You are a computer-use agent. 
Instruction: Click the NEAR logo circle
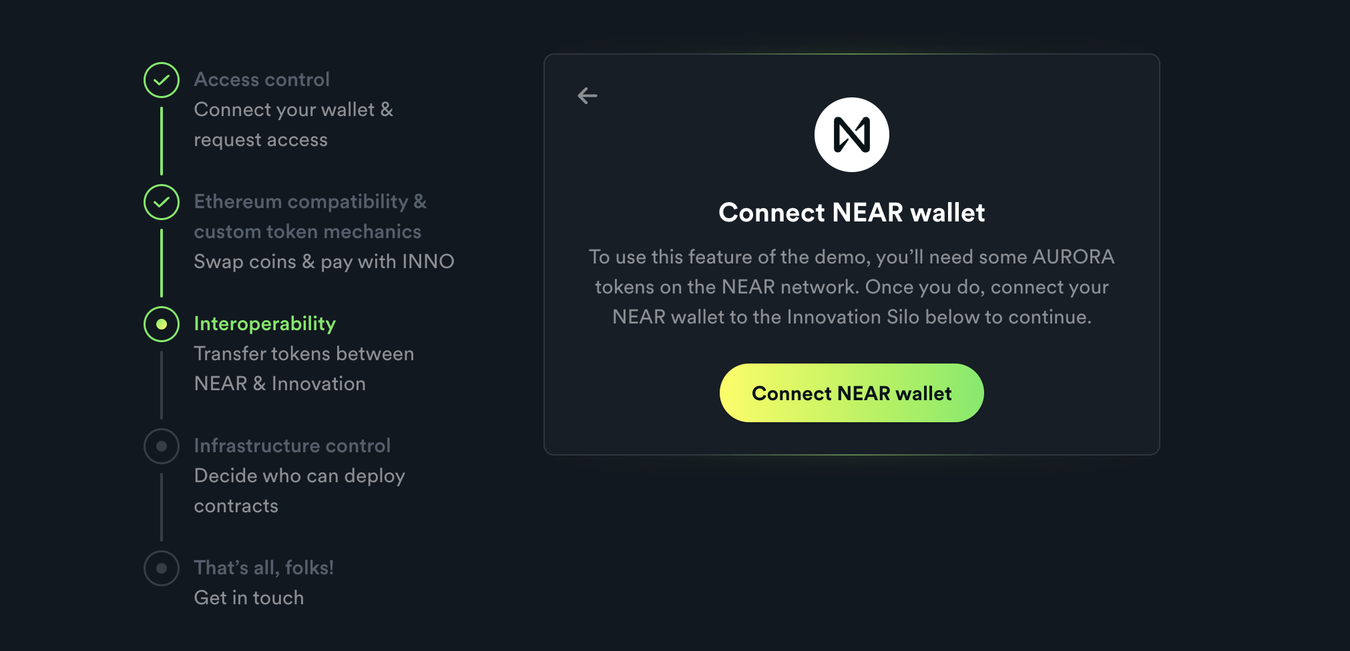852,135
